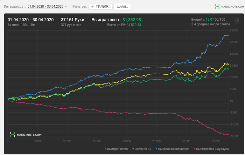Click the $1,500 y-axis label
This screenshot has width=245, height=155.
234,66
